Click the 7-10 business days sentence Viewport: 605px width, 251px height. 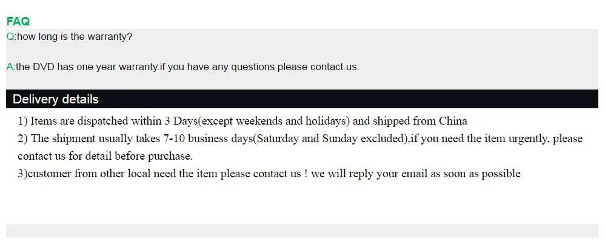coord(300,139)
